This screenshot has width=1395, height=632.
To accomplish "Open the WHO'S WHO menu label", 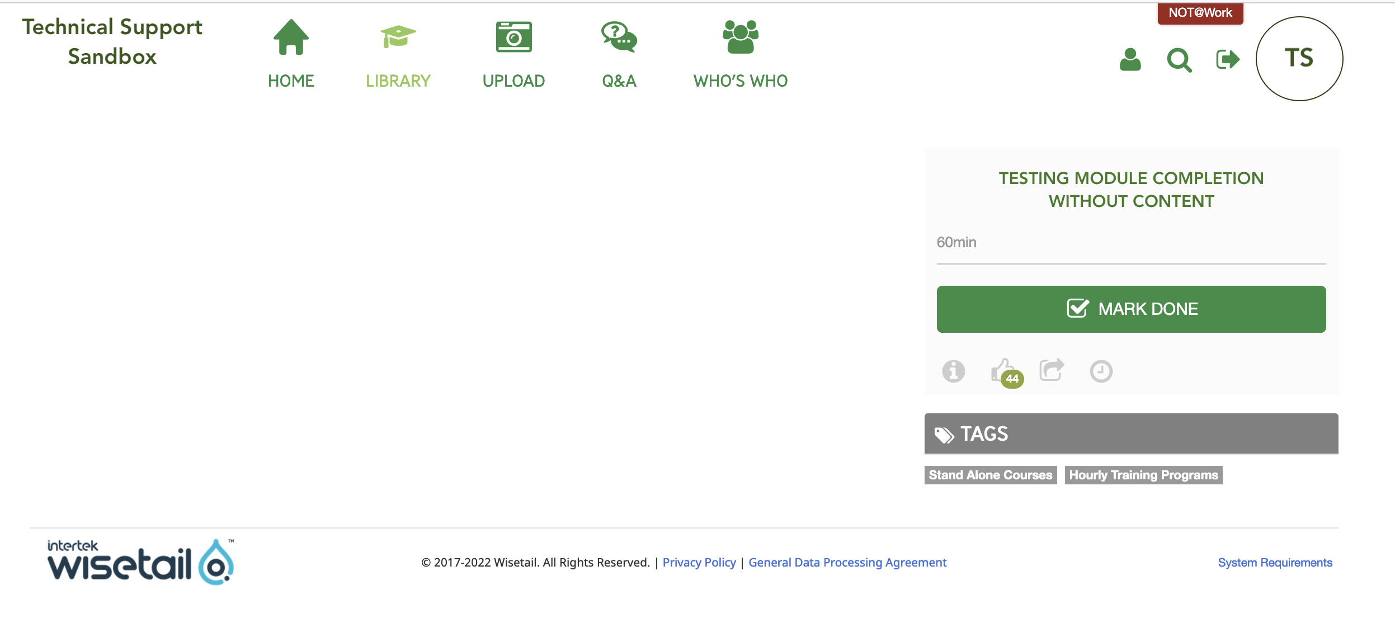I will (x=740, y=81).
